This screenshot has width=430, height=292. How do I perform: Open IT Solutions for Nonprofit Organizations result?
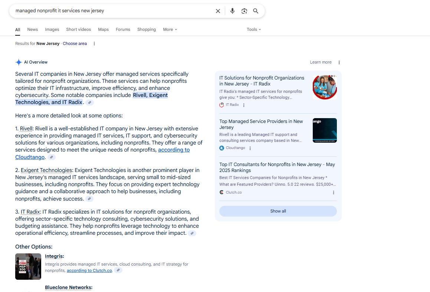[x=262, y=81]
